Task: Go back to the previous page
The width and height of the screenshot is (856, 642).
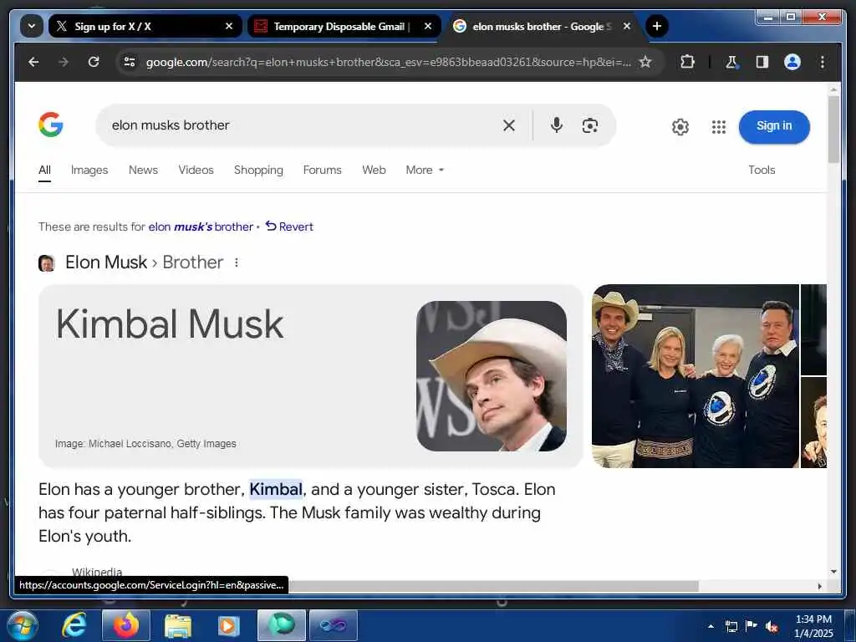Action: click(x=33, y=62)
